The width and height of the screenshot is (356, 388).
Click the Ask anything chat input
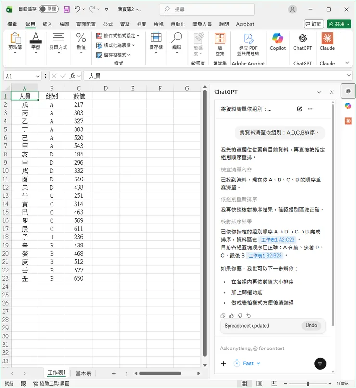pos(272,349)
